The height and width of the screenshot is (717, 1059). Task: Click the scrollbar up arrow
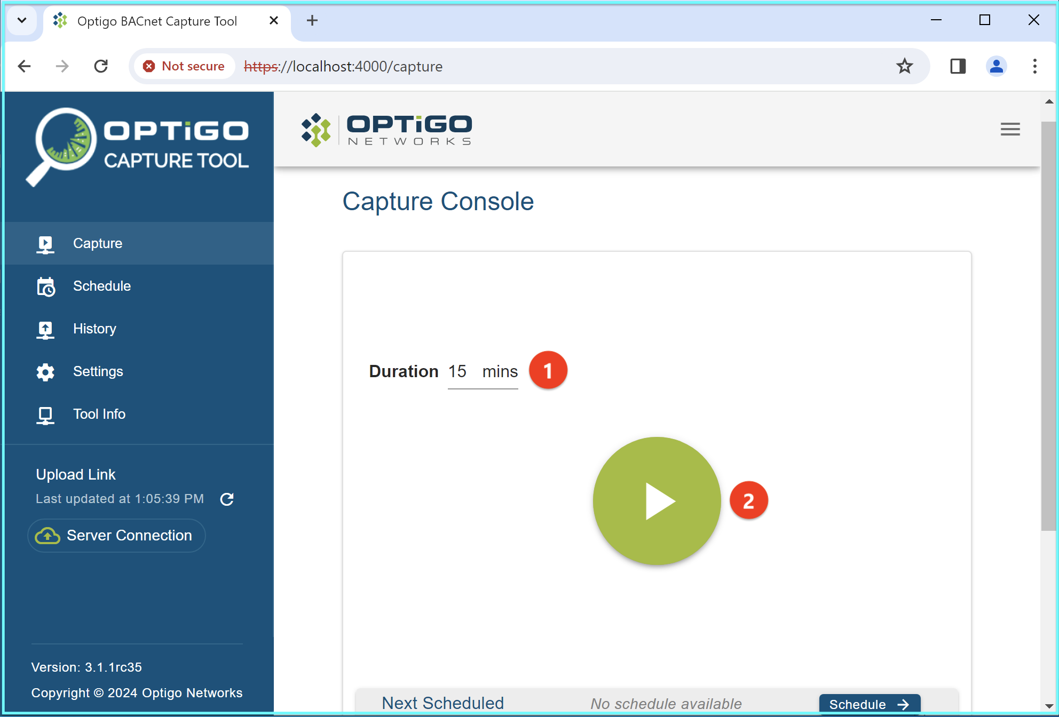1049,101
